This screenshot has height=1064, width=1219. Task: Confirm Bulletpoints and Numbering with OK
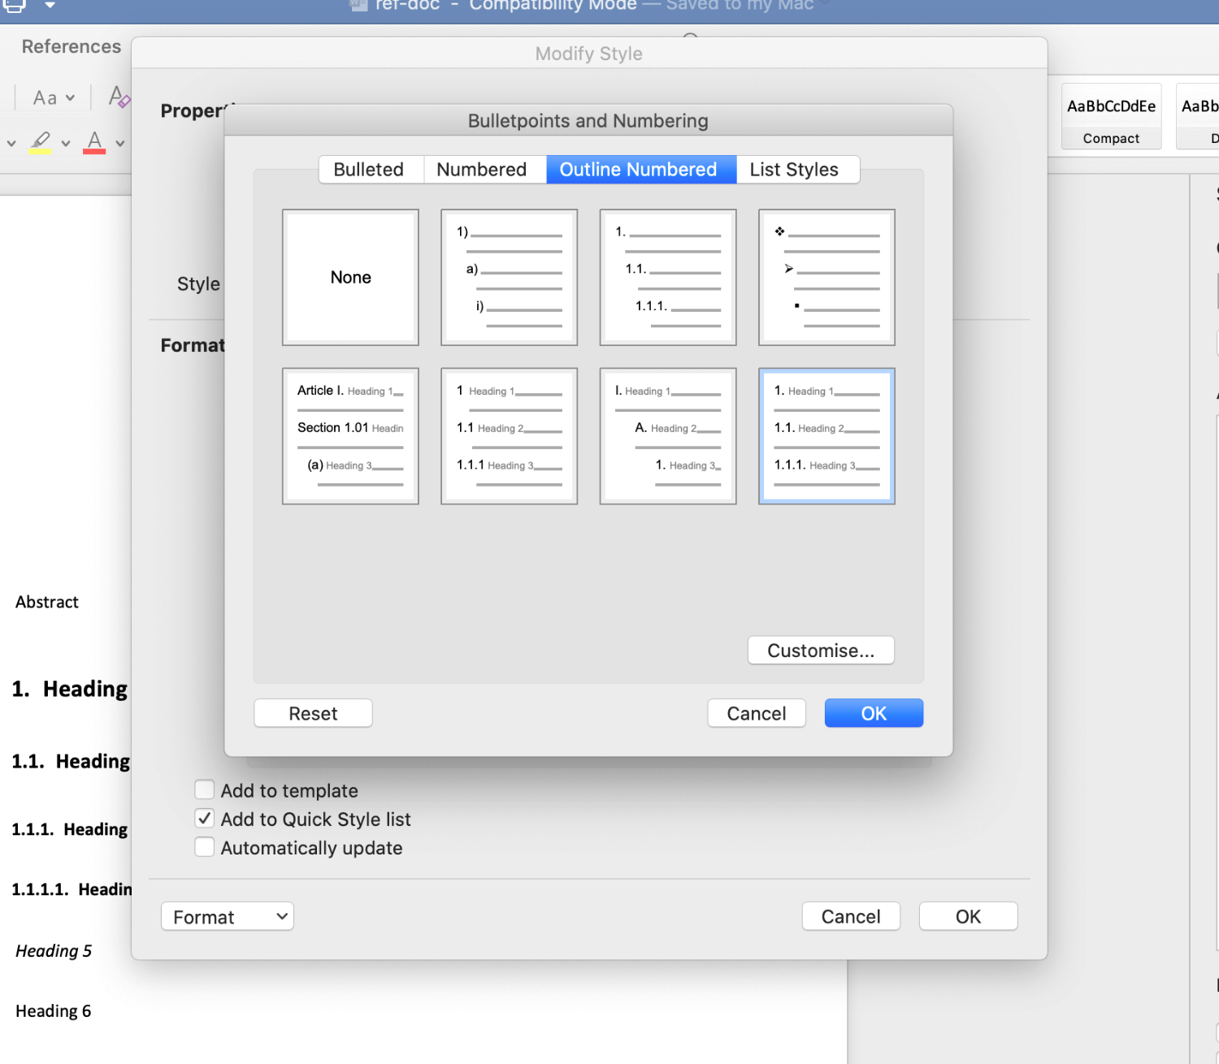click(874, 713)
